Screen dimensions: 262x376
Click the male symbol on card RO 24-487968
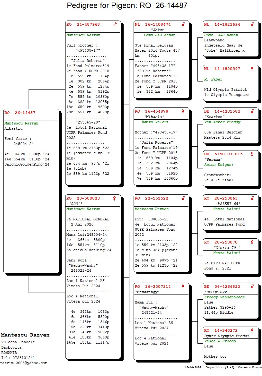pyautogui.click(x=115, y=24)
